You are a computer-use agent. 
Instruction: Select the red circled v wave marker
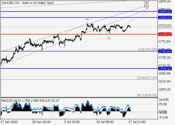coord(147,6)
